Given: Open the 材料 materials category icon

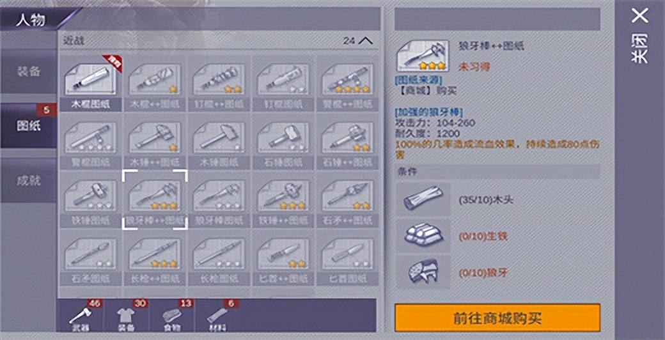Looking at the screenshot, I should [x=217, y=316].
